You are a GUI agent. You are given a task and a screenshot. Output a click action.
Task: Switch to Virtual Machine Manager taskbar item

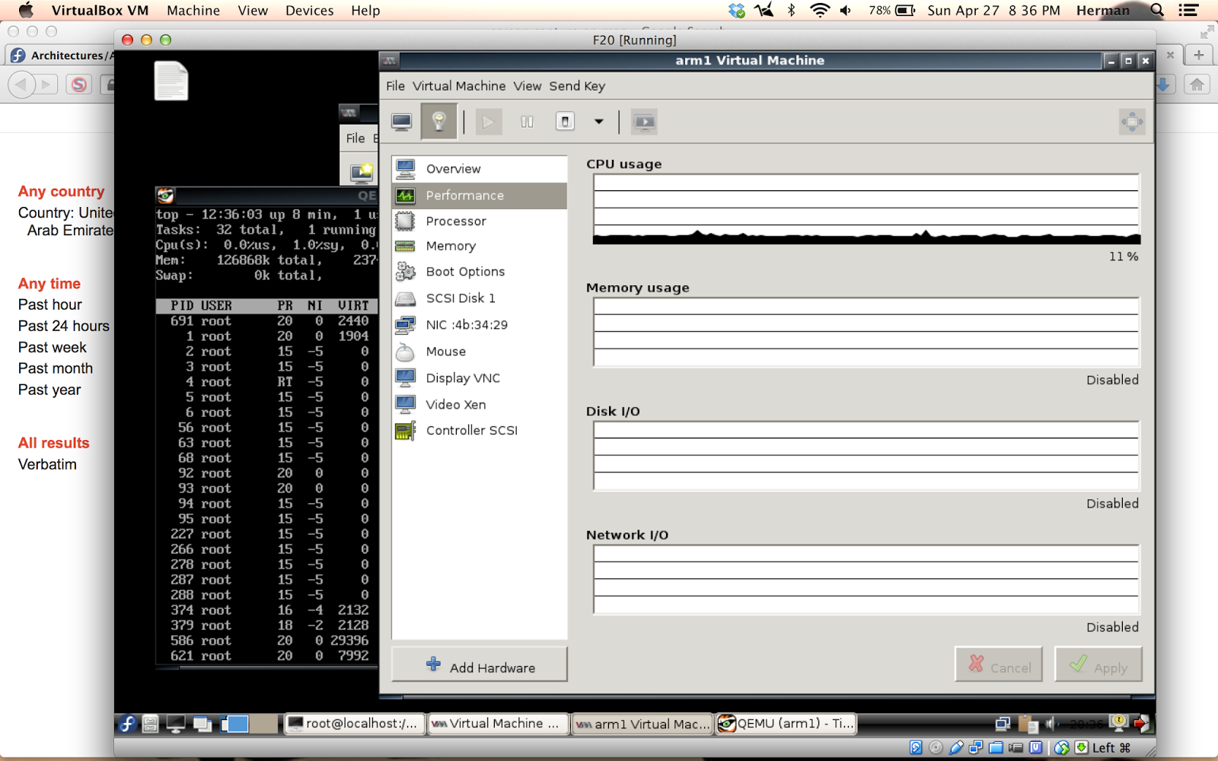pos(498,724)
